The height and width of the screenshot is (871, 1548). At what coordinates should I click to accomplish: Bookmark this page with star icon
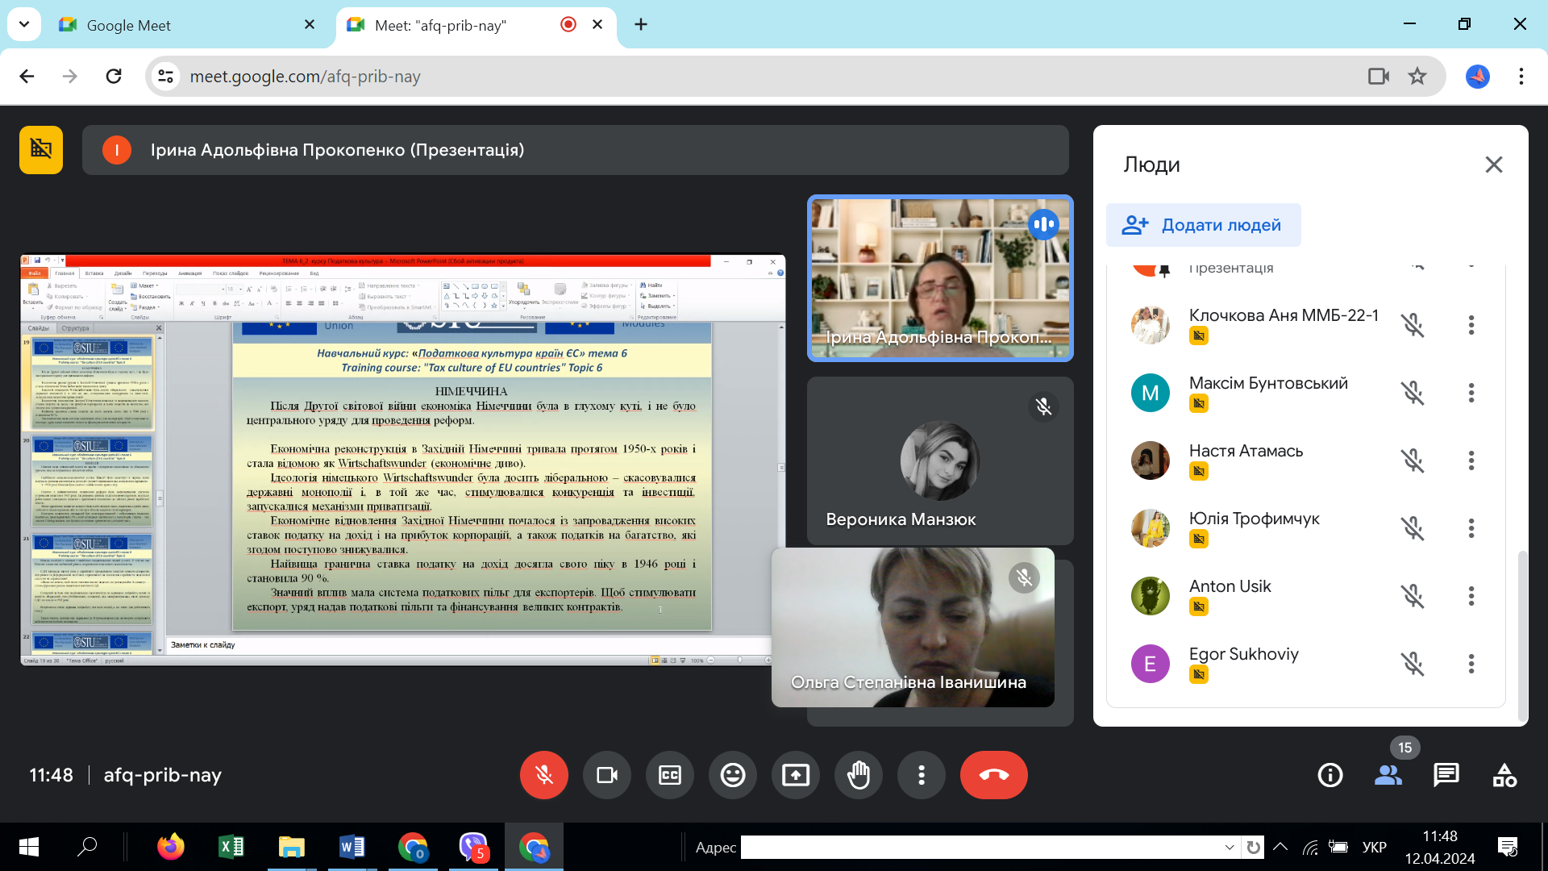tap(1417, 77)
